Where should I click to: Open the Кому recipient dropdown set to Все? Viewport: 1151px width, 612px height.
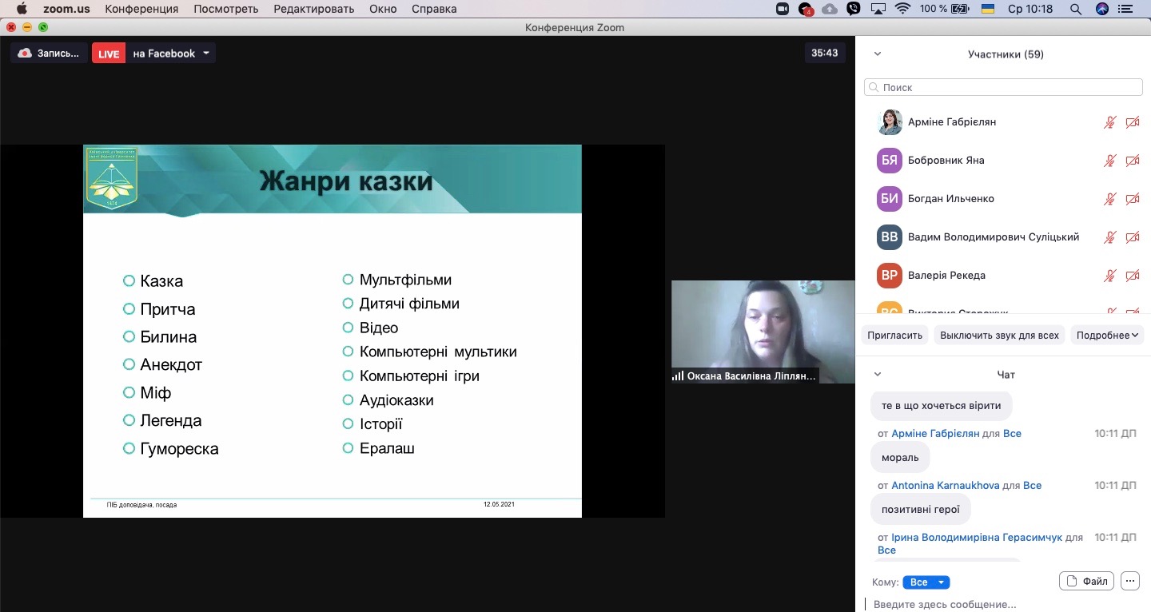[x=926, y=582]
